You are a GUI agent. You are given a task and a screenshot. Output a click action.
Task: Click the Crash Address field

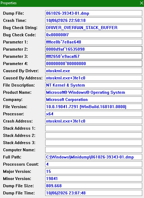pyautogui.click(x=94, y=121)
